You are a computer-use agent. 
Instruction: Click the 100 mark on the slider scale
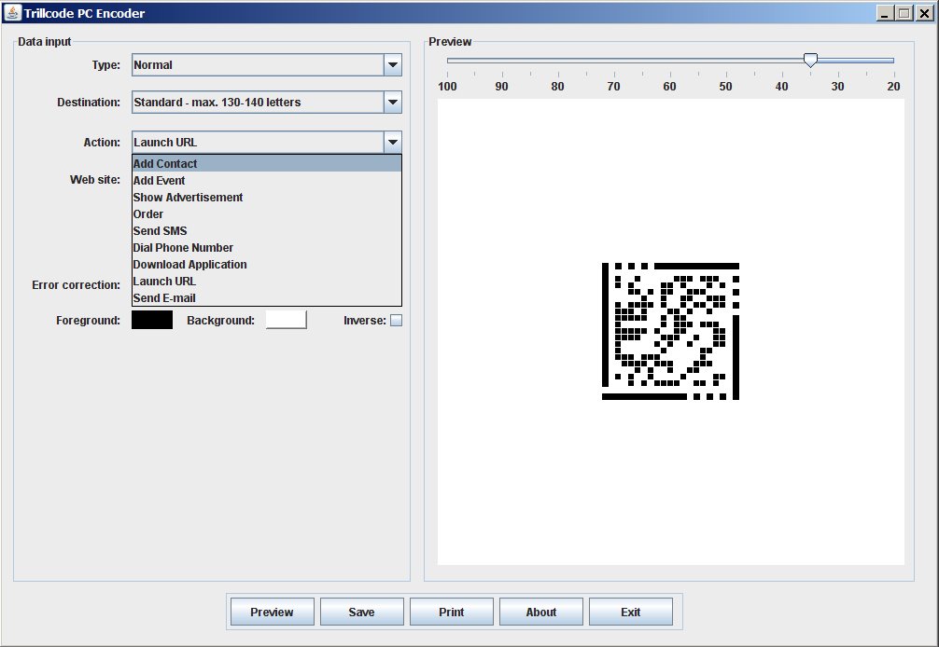(447, 86)
